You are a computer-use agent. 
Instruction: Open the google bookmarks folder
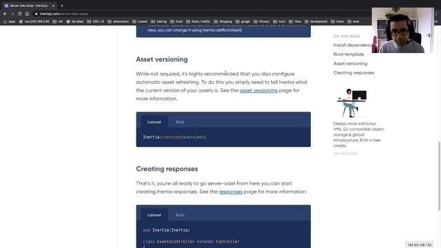243,21
